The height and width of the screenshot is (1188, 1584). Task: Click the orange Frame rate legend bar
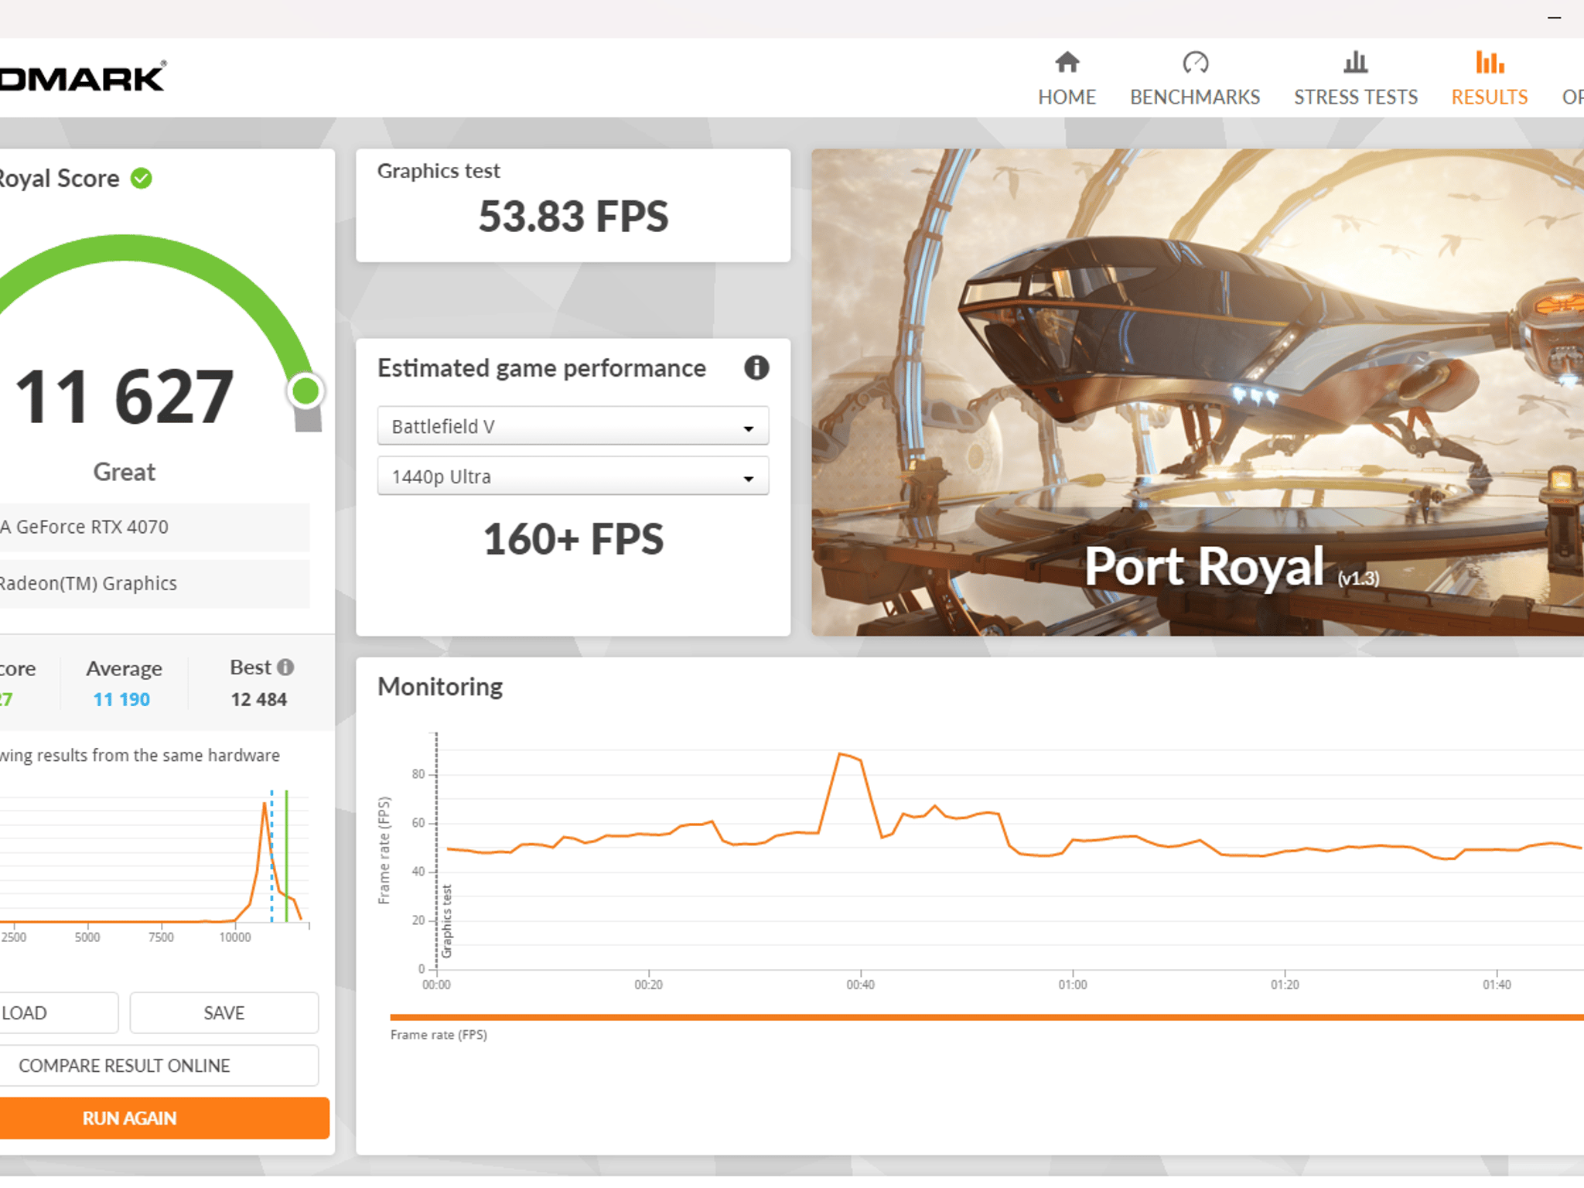click(987, 1017)
